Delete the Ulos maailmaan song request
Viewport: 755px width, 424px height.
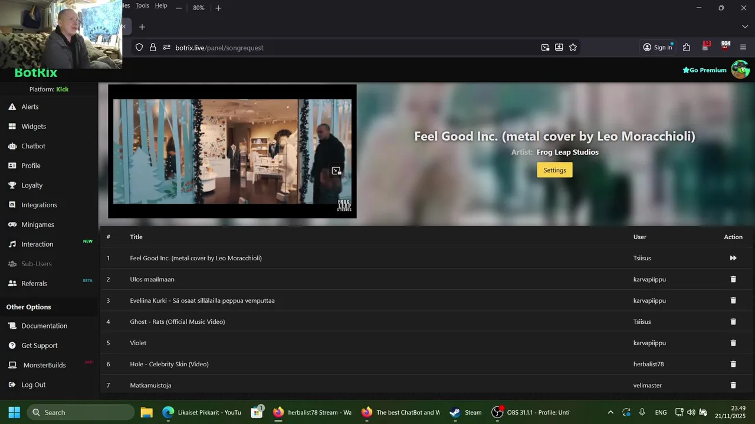click(x=733, y=279)
